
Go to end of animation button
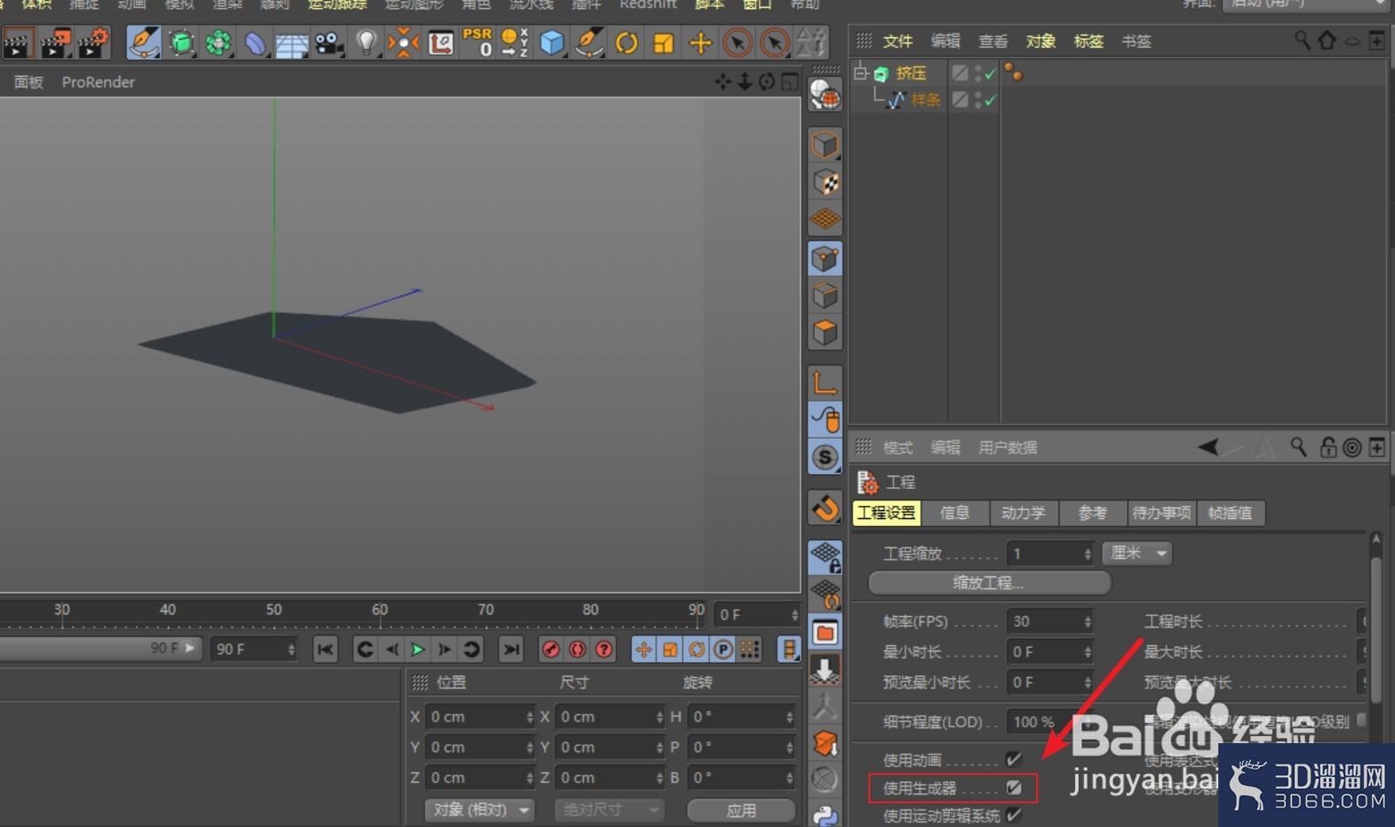pyautogui.click(x=511, y=650)
